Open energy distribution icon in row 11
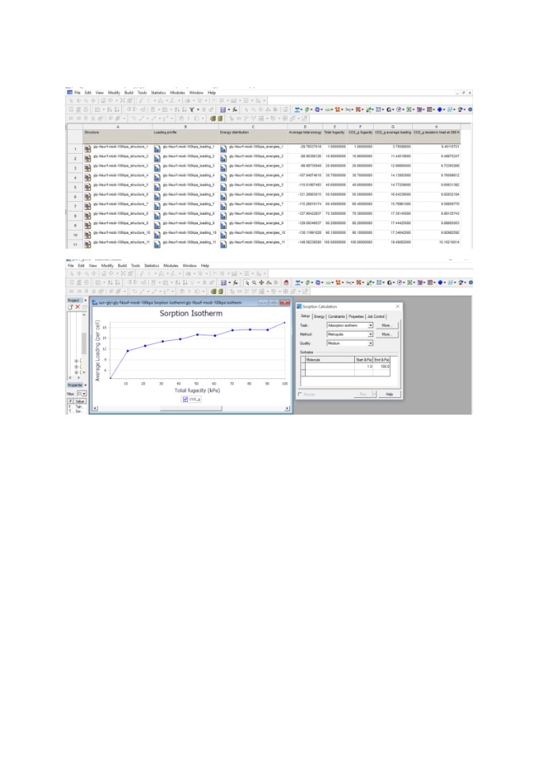This screenshot has height=761, width=538. [223, 245]
